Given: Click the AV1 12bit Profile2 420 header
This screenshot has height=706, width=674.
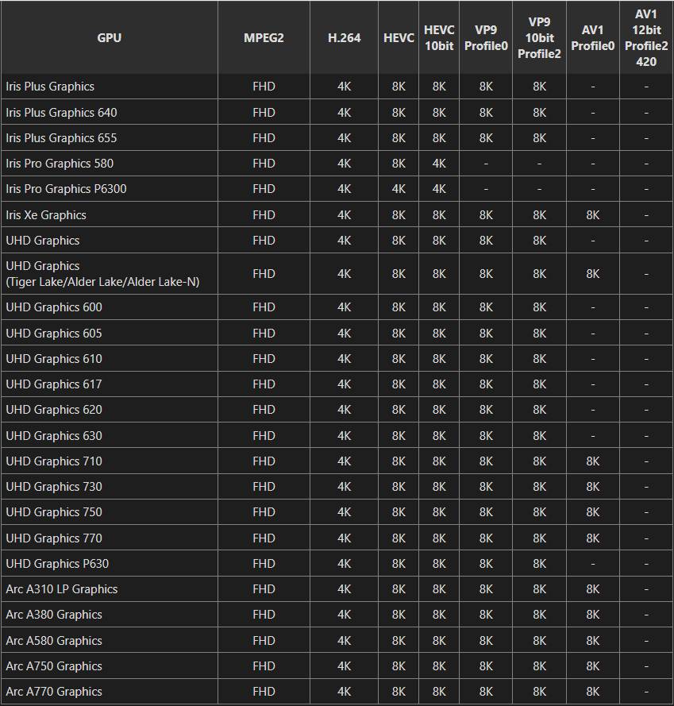Looking at the screenshot, I should 646,38.
